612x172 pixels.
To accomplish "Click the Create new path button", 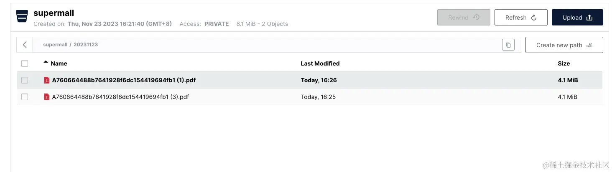I will [564, 45].
